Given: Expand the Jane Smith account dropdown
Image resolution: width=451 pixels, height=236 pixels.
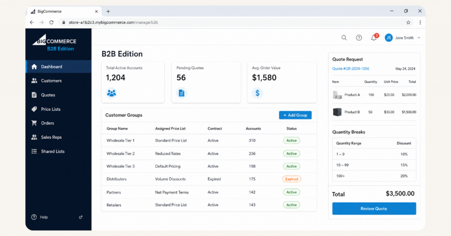Looking at the screenshot, I should (x=419, y=38).
